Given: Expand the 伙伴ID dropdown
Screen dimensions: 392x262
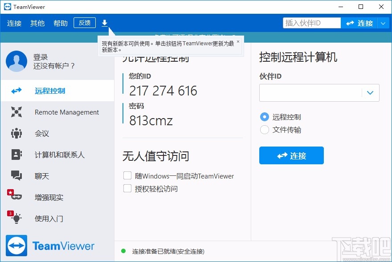Looking at the screenshot, I should click(370, 93).
